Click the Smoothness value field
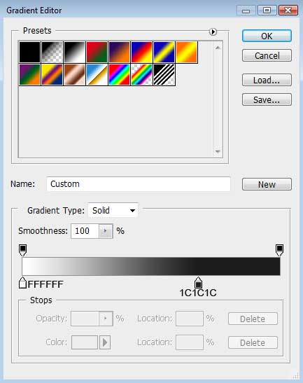 click(85, 231)
